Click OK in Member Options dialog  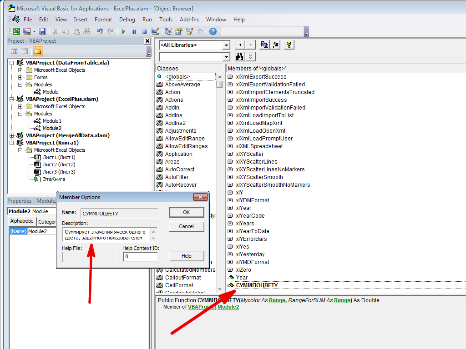186,212
